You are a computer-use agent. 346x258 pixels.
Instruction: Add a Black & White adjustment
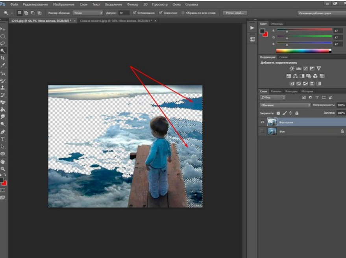tap(302, 76)
